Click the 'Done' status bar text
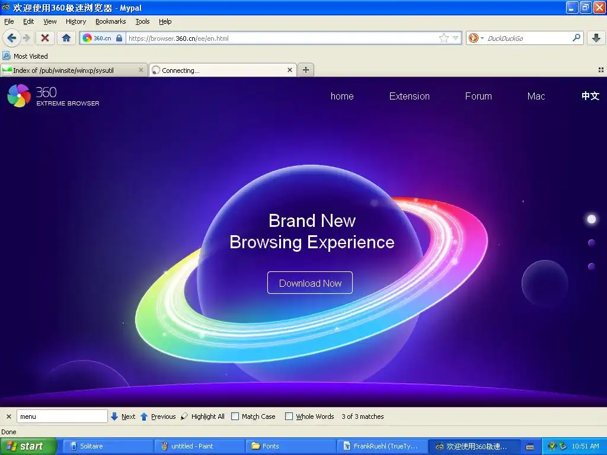 pyautogui.click(x=8, y=432)
